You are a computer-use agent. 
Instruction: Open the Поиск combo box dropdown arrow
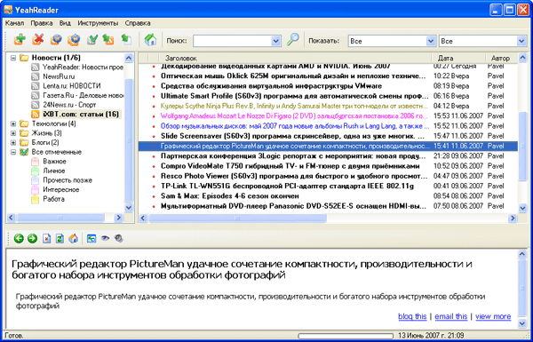276,41
